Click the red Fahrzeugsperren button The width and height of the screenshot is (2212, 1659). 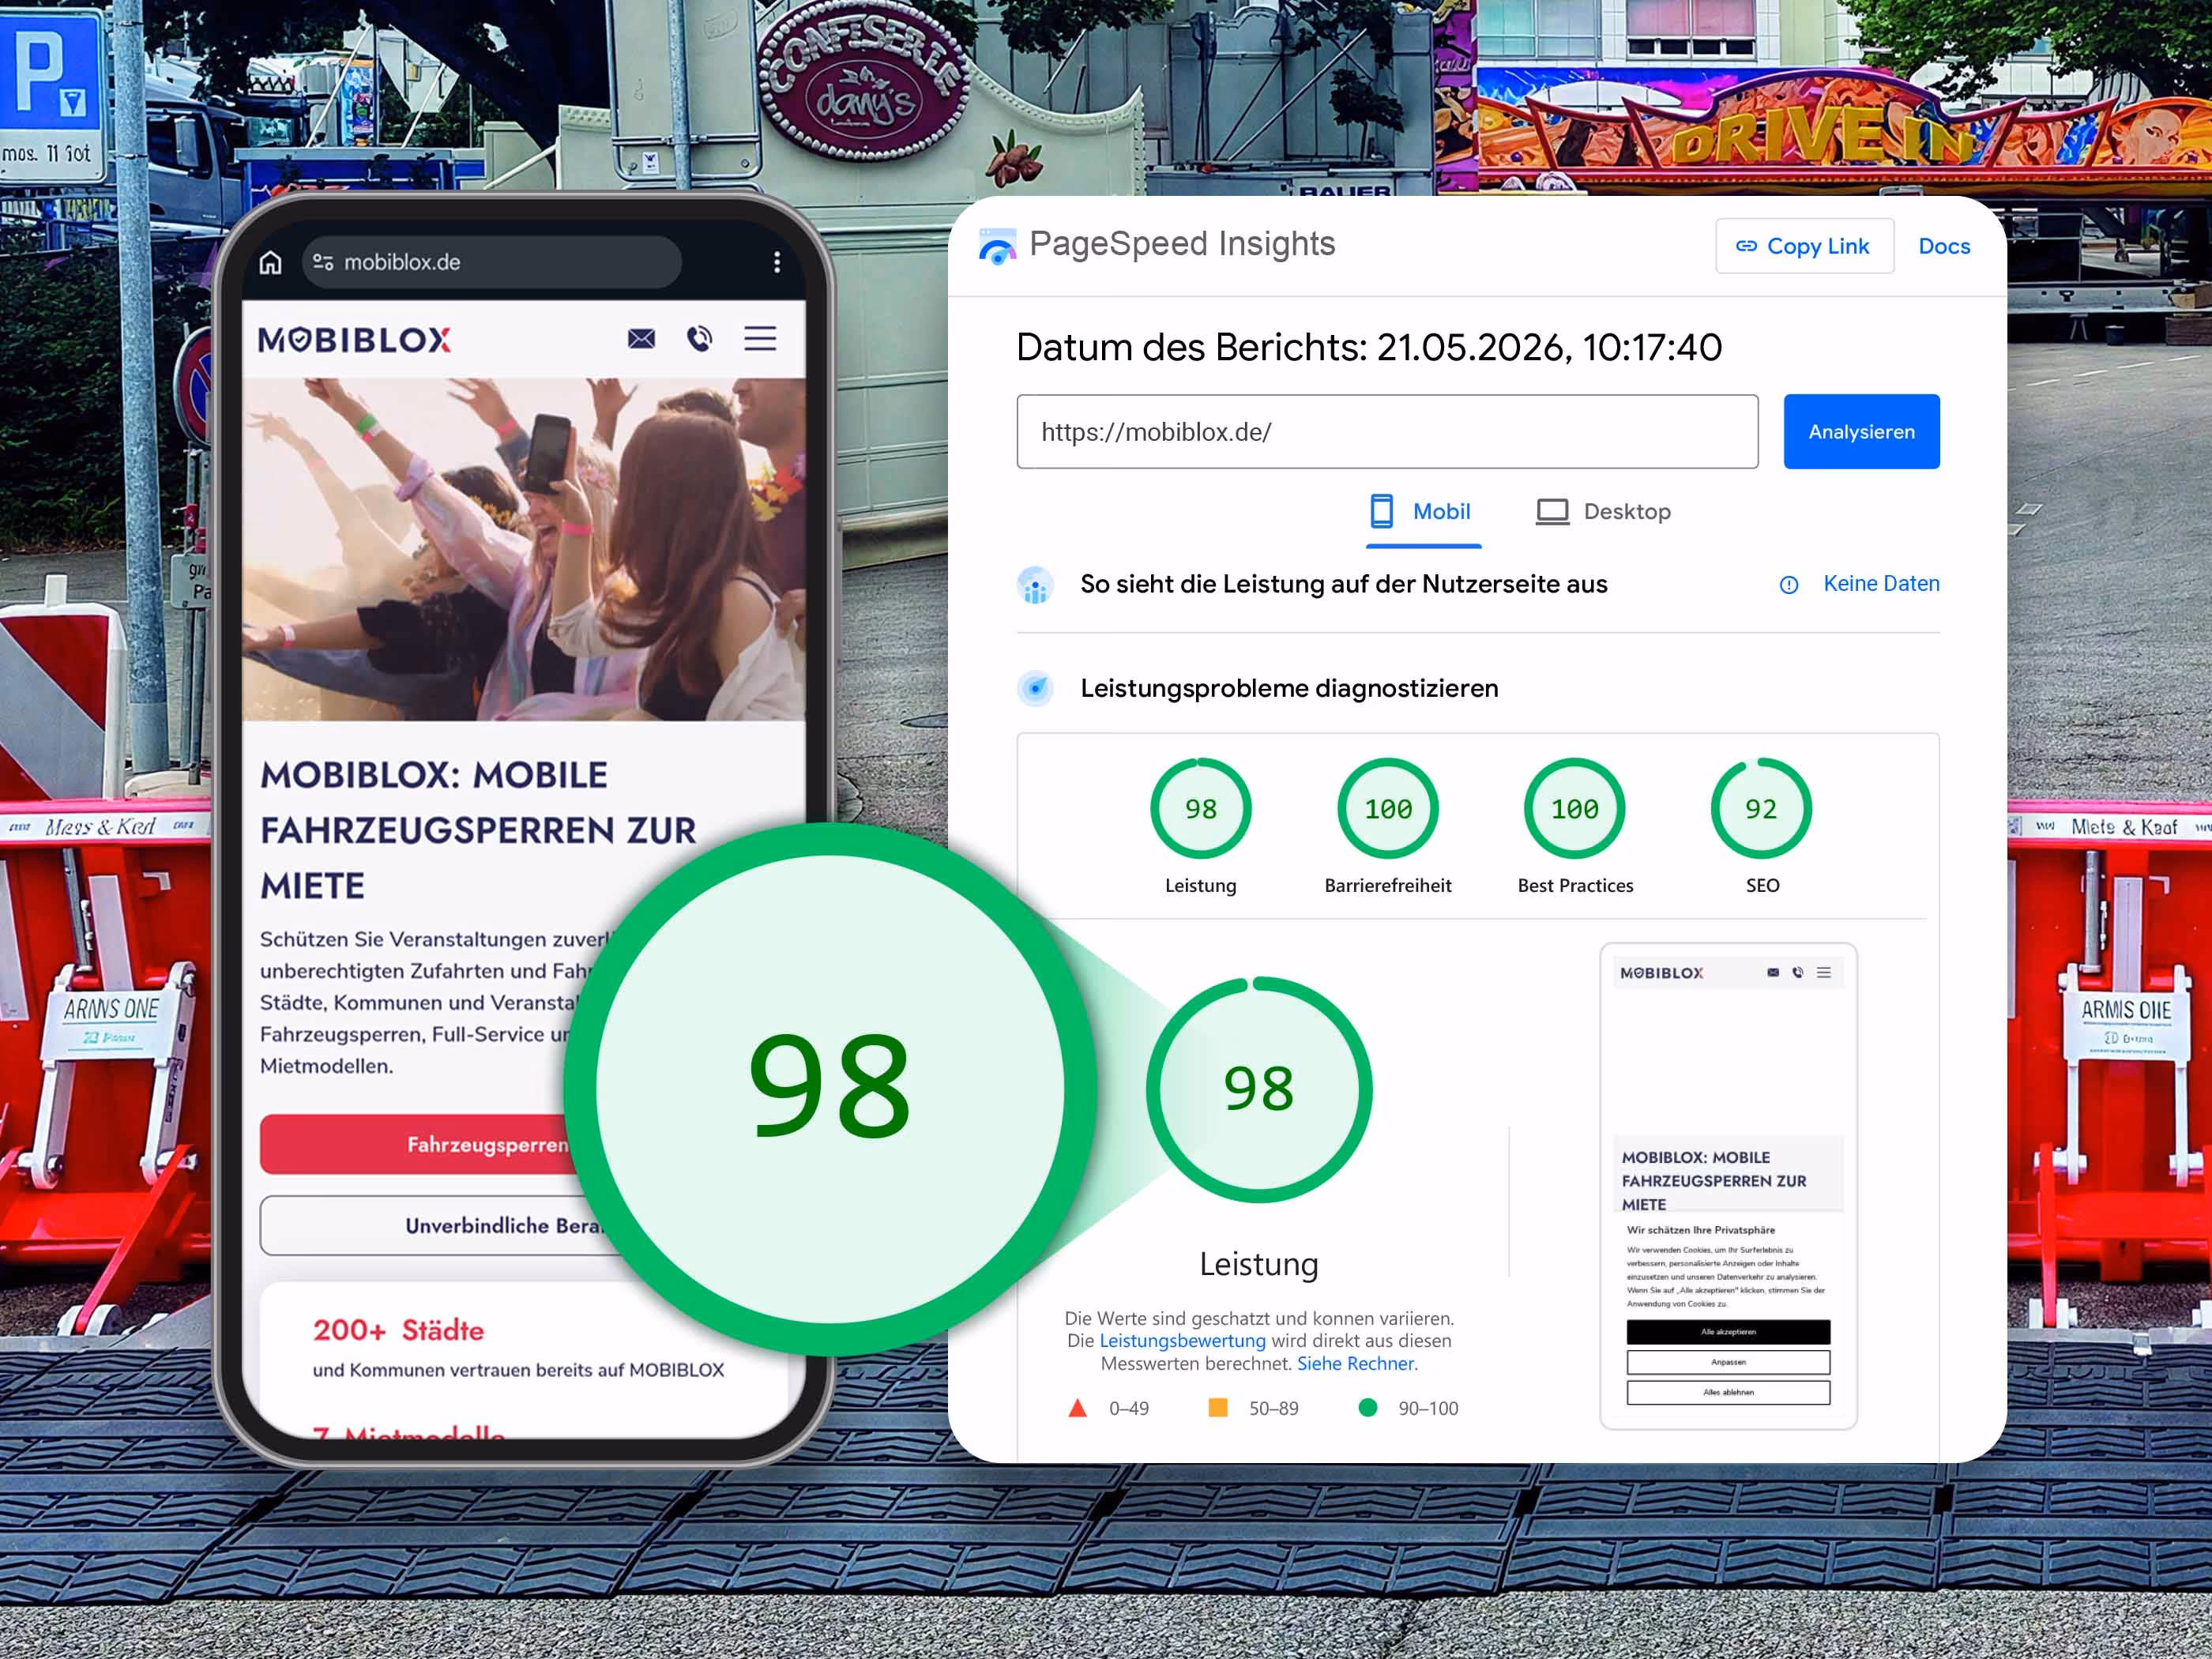point(420,1144)
